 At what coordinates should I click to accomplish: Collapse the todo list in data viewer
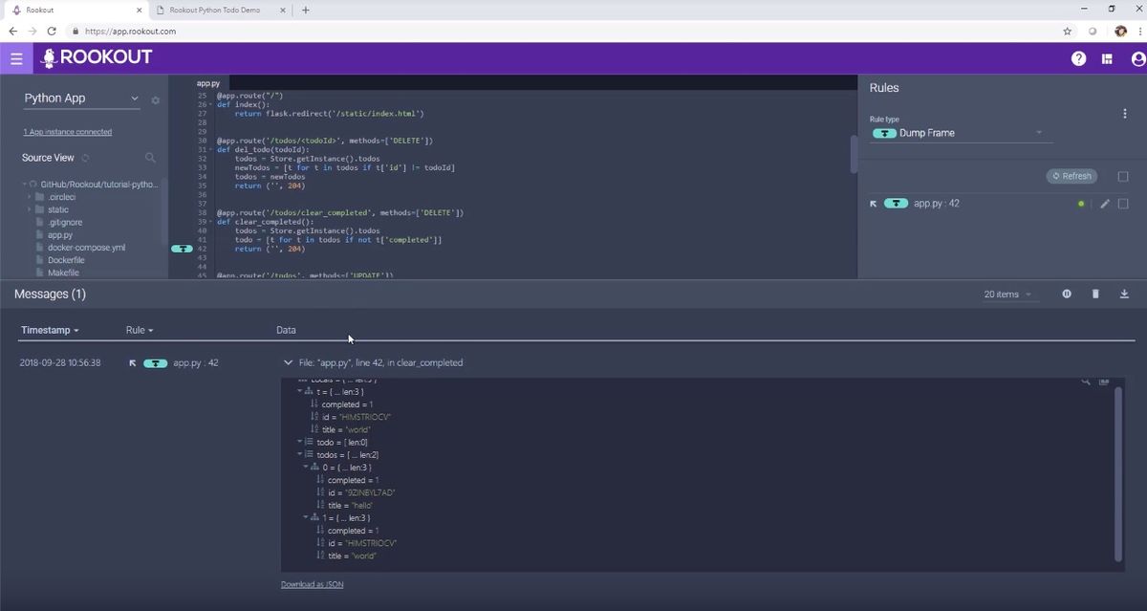point(299,442)
